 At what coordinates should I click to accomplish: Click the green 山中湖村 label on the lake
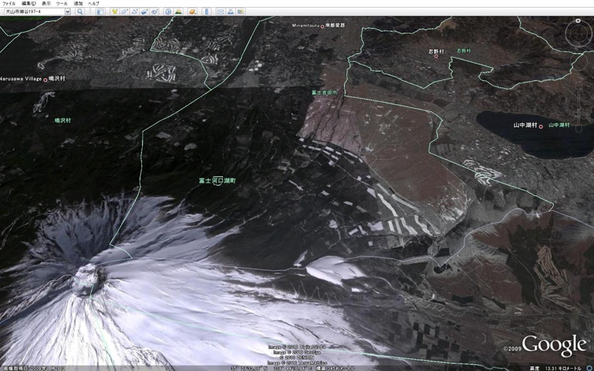559,125
